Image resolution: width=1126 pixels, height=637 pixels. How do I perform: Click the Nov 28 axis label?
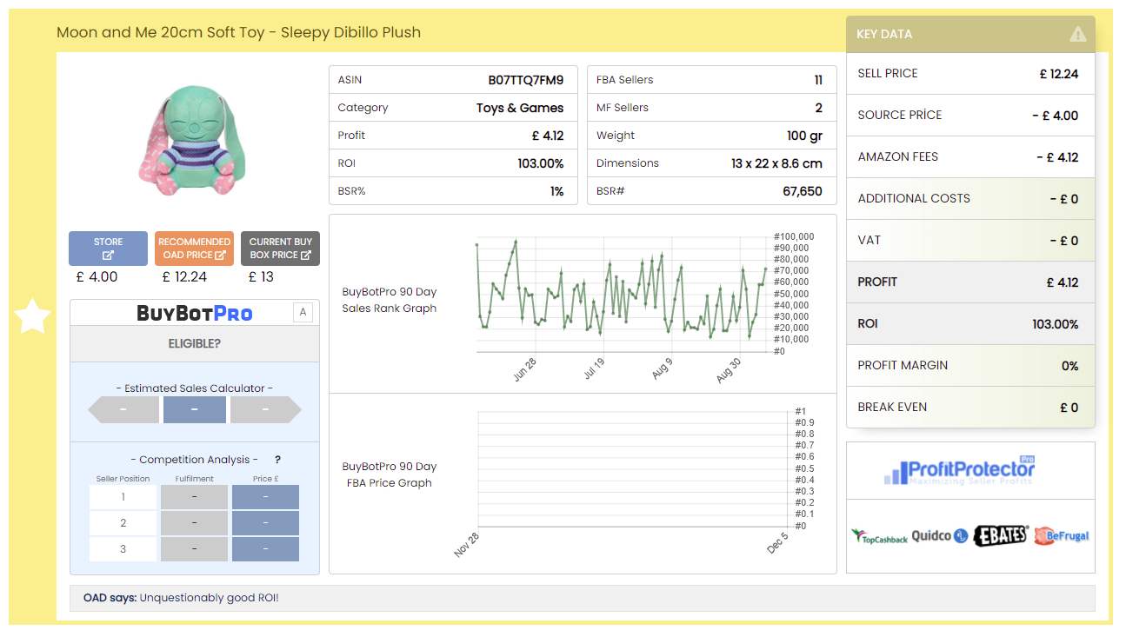click(x=467, y=545)
